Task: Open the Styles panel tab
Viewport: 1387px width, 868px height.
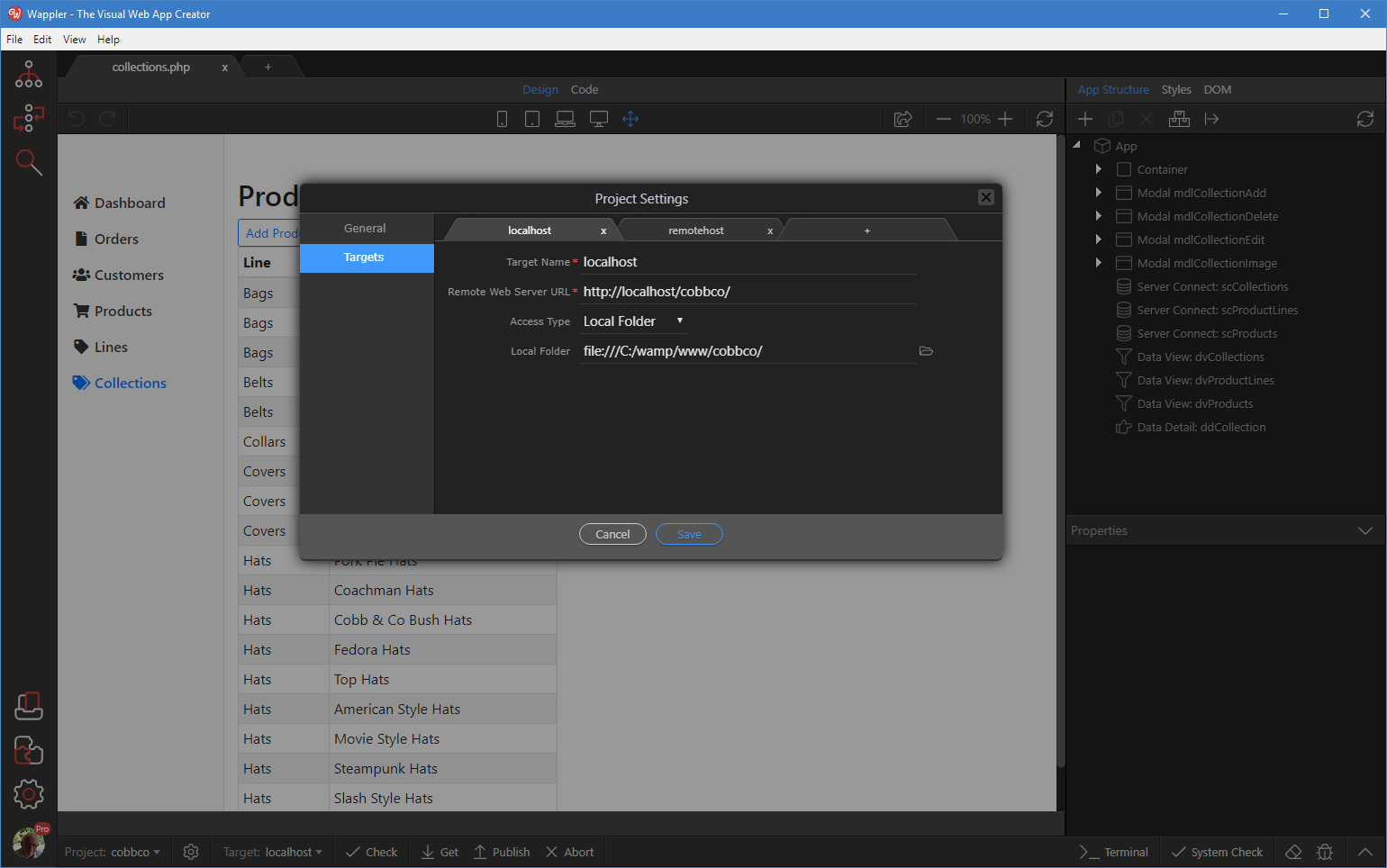Action: click(x=1175, y=90)
